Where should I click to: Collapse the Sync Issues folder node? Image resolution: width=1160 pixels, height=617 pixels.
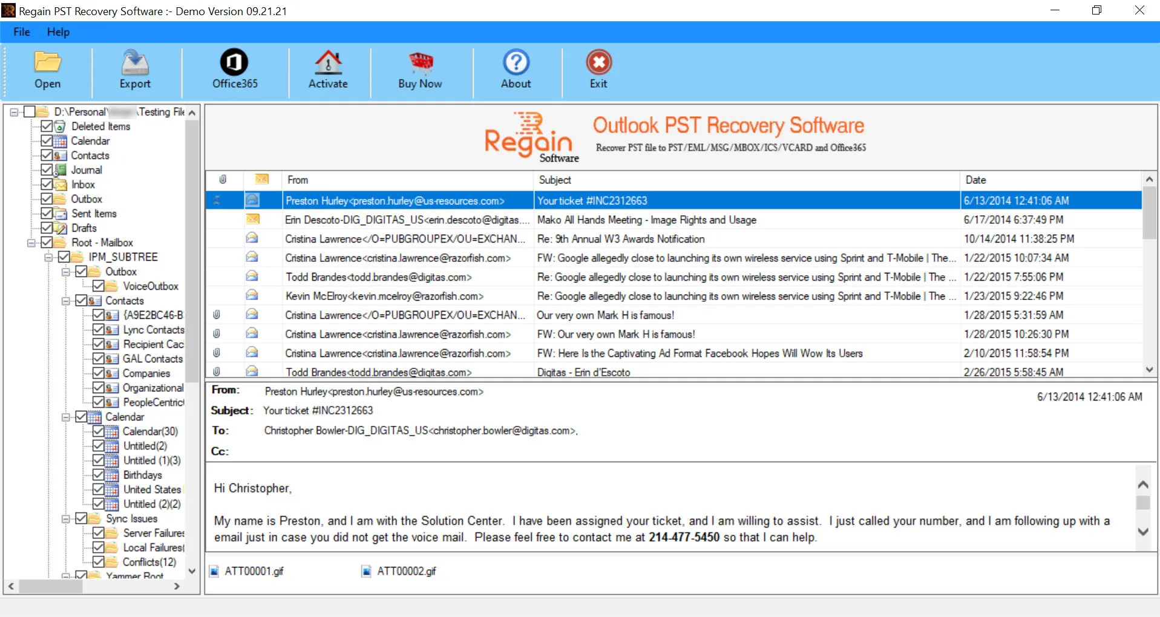(66, 518)
